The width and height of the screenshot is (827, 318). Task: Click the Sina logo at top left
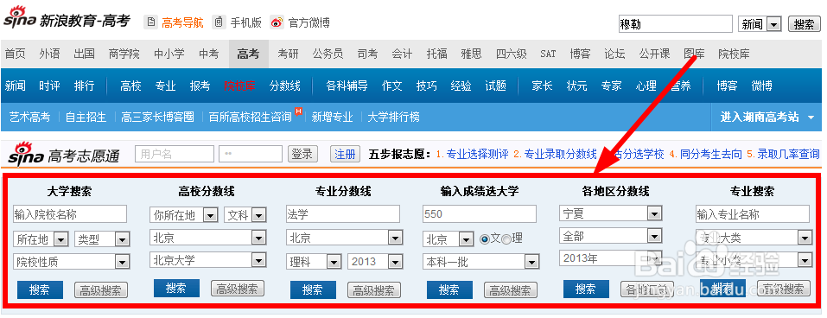(20, 17)
